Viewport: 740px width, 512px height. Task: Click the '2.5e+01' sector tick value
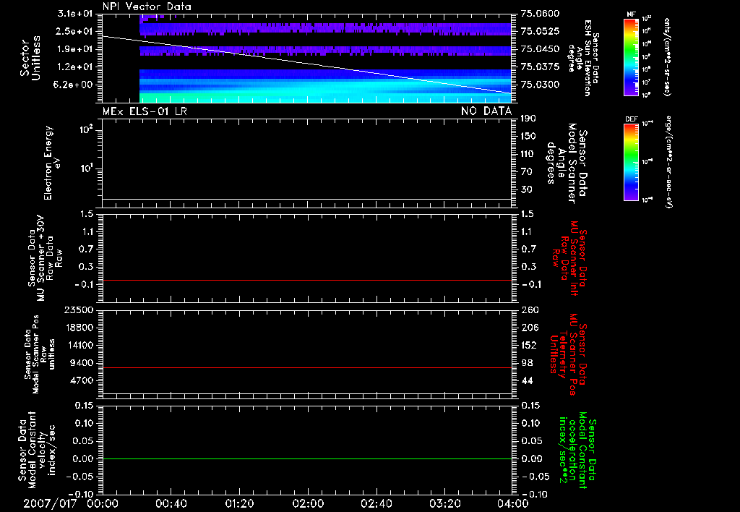[x=74, y=31]
